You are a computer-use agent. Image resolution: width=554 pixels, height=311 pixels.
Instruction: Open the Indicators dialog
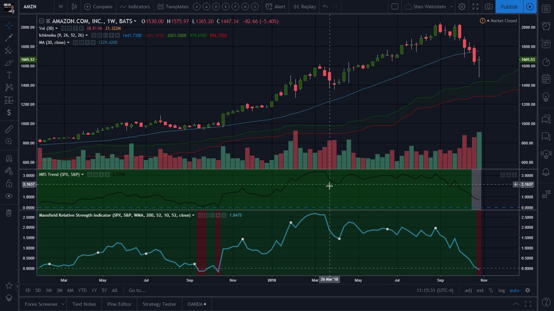point(135,6)
